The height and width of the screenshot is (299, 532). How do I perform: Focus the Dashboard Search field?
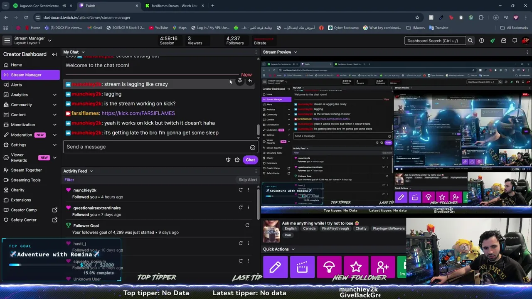click(435, 41)
